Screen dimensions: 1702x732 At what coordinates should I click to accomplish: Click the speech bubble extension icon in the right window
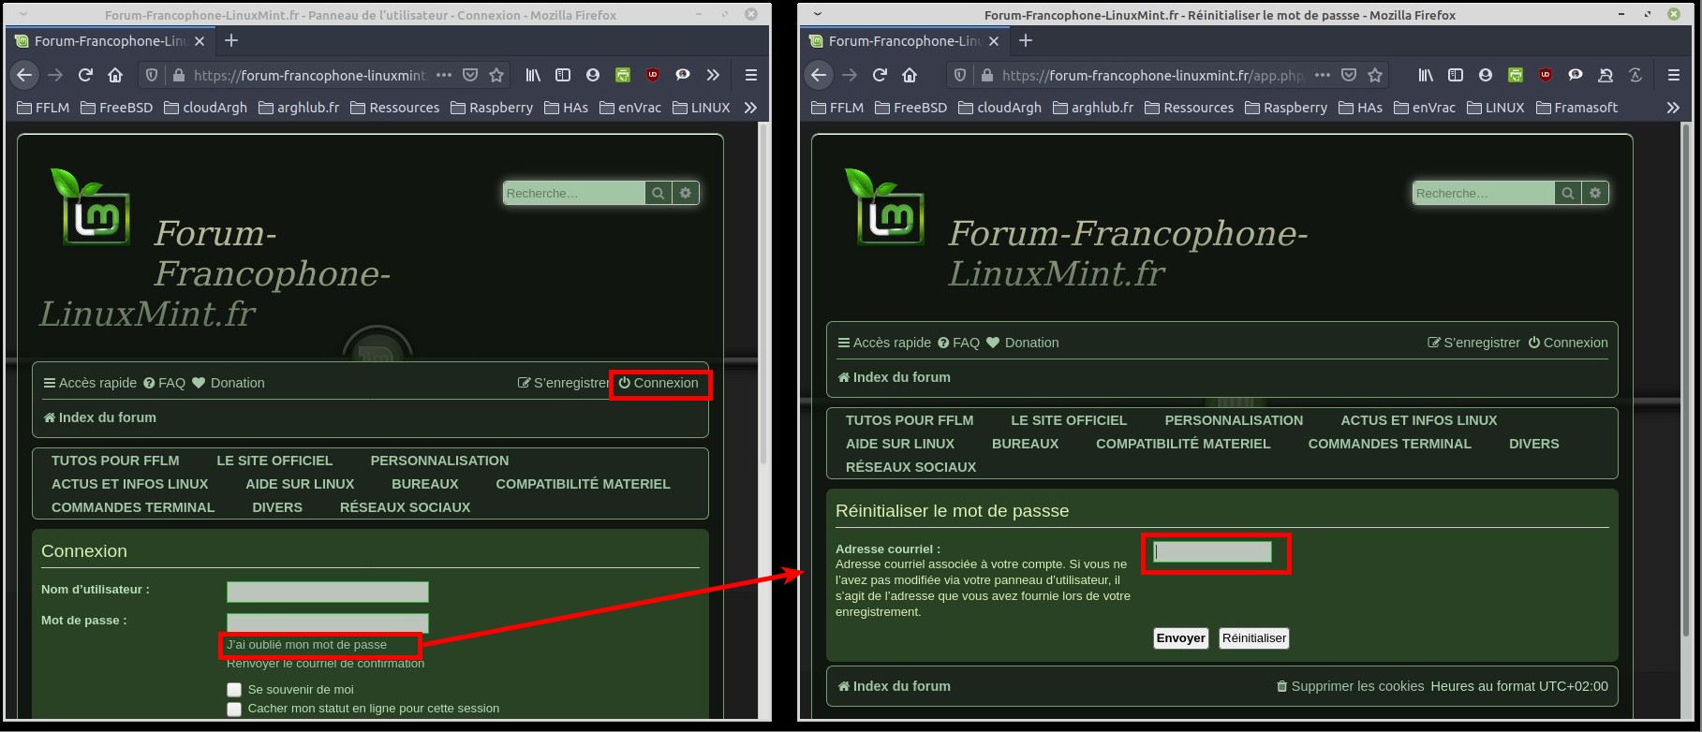click(x=1576, y=75)
